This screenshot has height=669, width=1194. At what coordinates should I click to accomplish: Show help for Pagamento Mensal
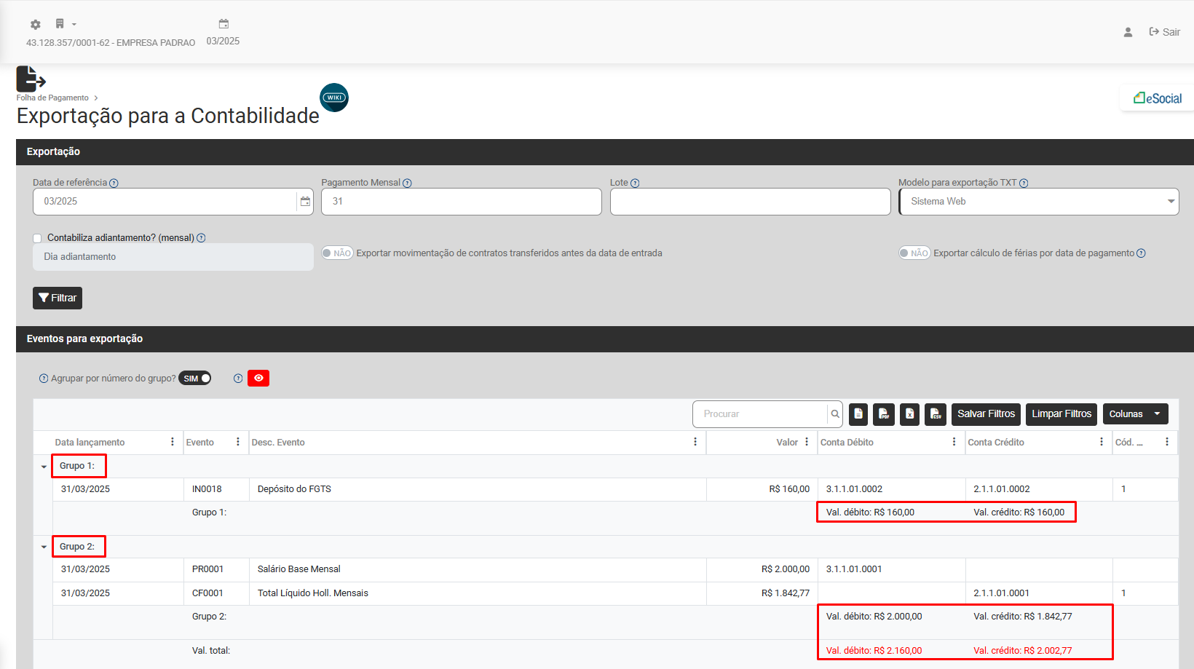coord(407,183)
